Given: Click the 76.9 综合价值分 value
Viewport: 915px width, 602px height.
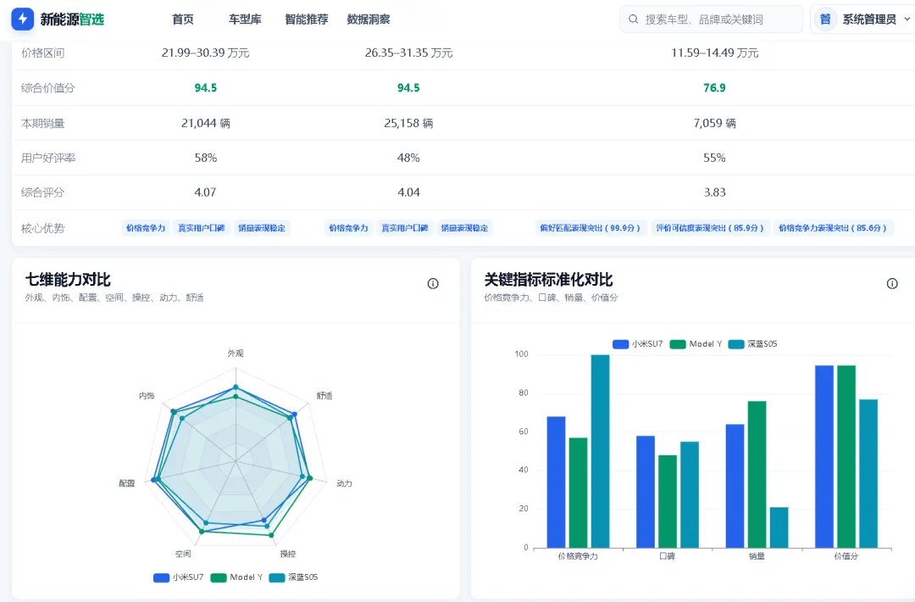Looking at the screenshot, I should 715,88.
